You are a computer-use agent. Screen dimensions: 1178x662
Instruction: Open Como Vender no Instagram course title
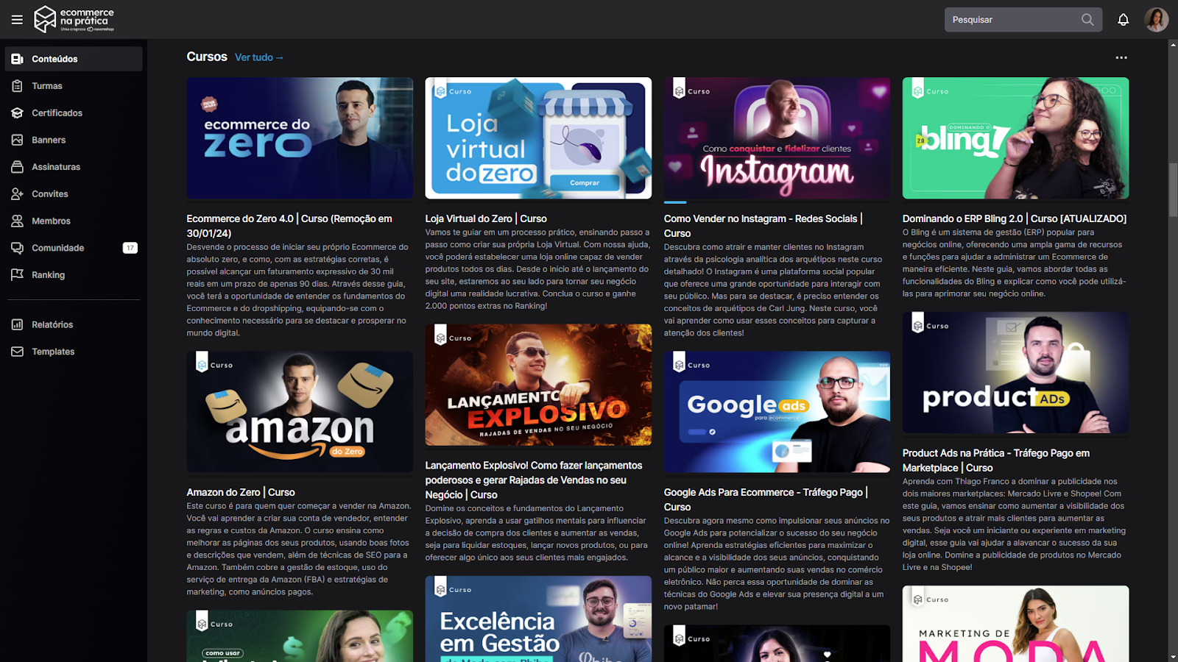pyautogui.click(x=763, y=226)
